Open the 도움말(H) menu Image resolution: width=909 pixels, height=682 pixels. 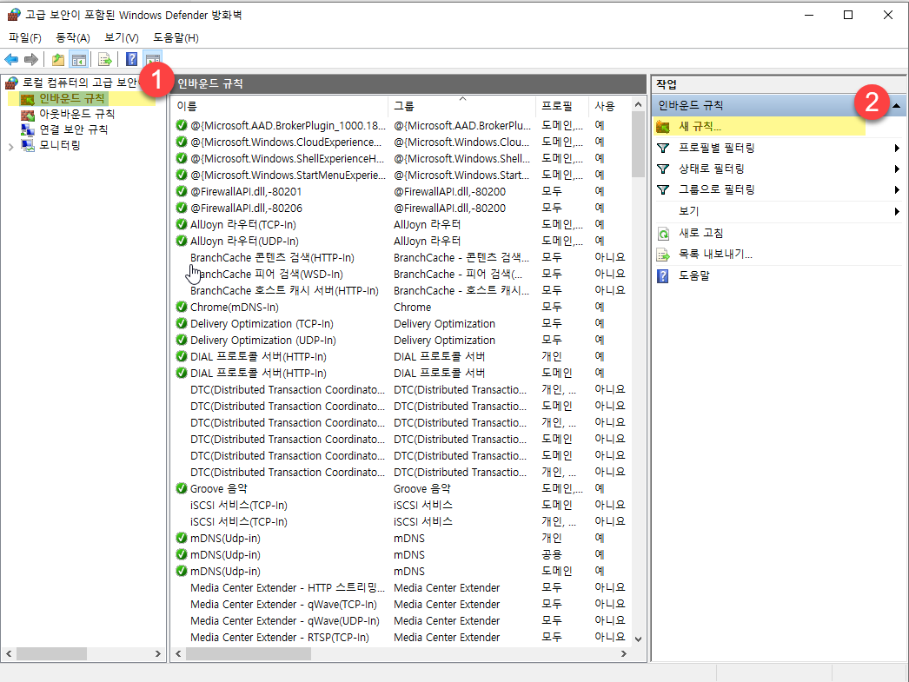click(x=176, y=37)
